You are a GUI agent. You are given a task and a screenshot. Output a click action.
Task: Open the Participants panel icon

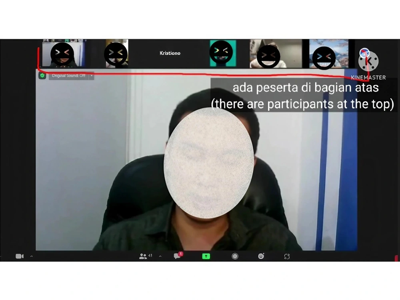pyautogui.click(x=143, y=256)
